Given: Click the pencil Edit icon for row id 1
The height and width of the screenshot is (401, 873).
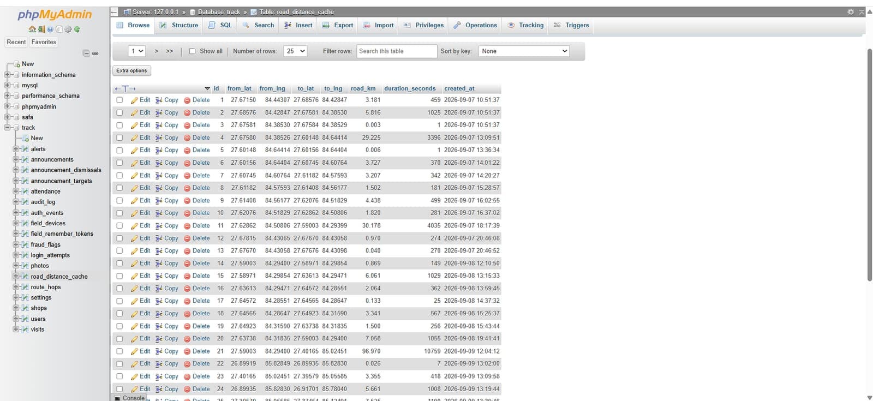Looking at the screenshot, I should [134, 100].
